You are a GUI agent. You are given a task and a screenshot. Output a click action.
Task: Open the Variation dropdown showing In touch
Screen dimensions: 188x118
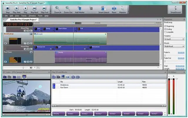pyautogui.click(x=174, y=39)
